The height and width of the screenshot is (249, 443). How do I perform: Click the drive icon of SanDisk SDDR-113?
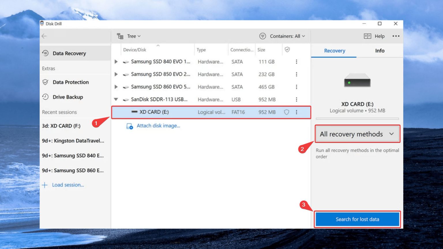[x=126, y=100]
